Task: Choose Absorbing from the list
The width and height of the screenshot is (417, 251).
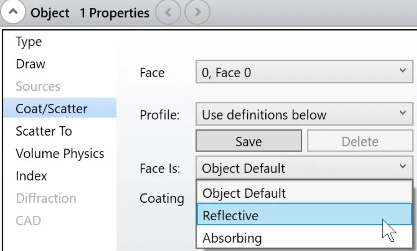Action: click(304, 238)
